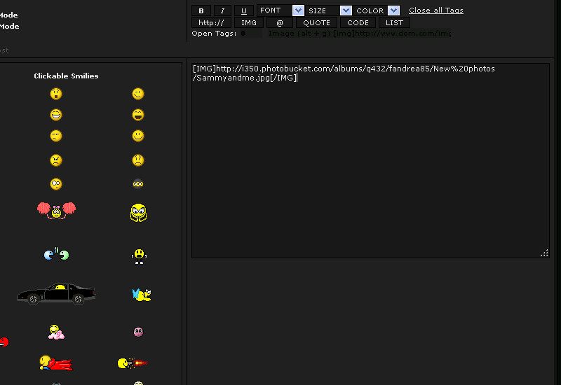Insert the black car smiley
Viewport: 561px width, 385px height.
coord(56,294)
